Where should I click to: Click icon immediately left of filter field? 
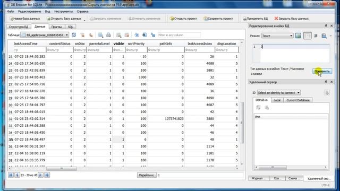pos(153,35)
